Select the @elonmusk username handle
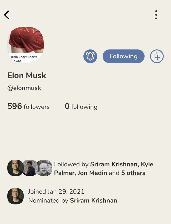The image size is (171, 224). click(x=24, y=88)
